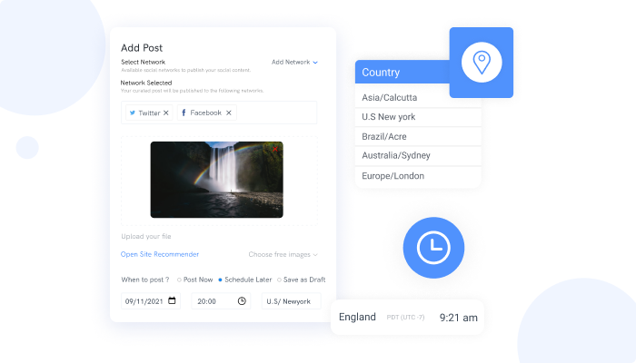Choose Europe/London from the country list
Screen dimensions: 636x363
point(418,176)
